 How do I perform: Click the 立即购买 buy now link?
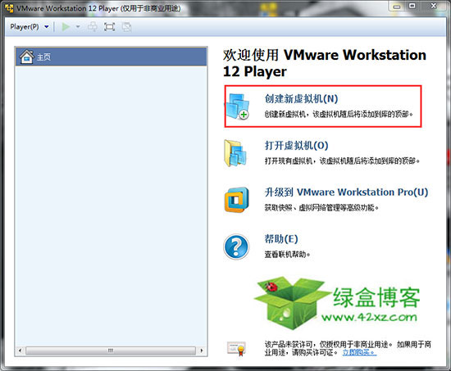click(359, 352)
